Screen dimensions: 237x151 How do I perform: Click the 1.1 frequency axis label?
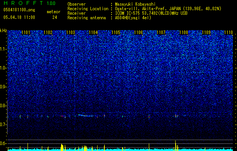point(3,49)
